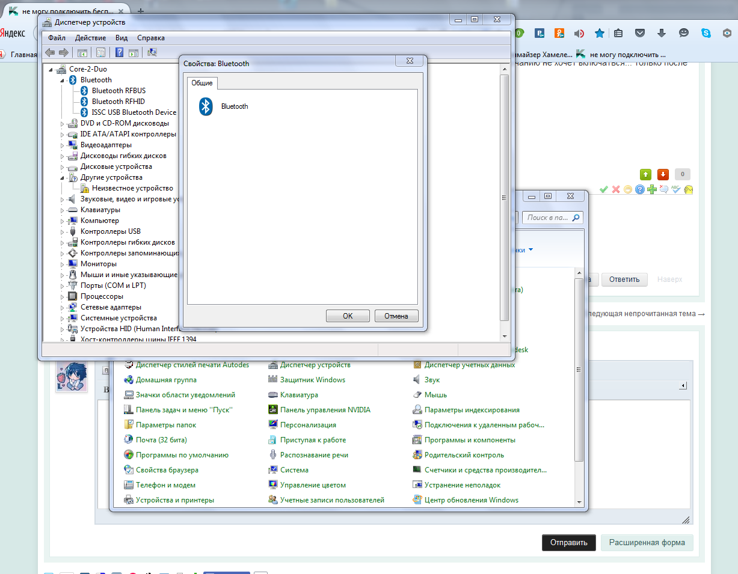The image size is (738, 574).
Task: Click the Back arrow in Device Manager toolbar
Action: point(51,52)
